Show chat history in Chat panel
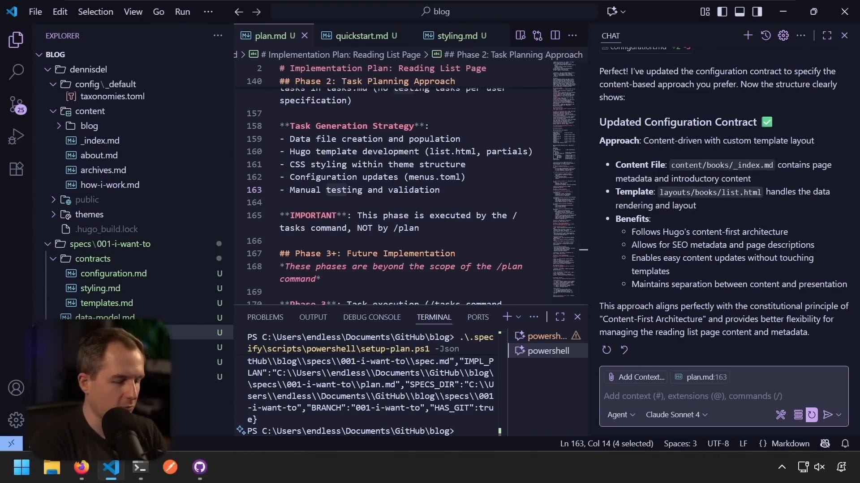Image resolution: width=860 pixels, height=483 pixels. [x=765, y=35]
